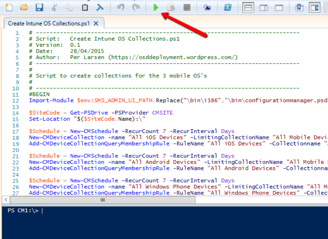Image resolution: width=328 pixels, height=239 pixels.
Task: Save the current script
Action: tap(39, 7)
